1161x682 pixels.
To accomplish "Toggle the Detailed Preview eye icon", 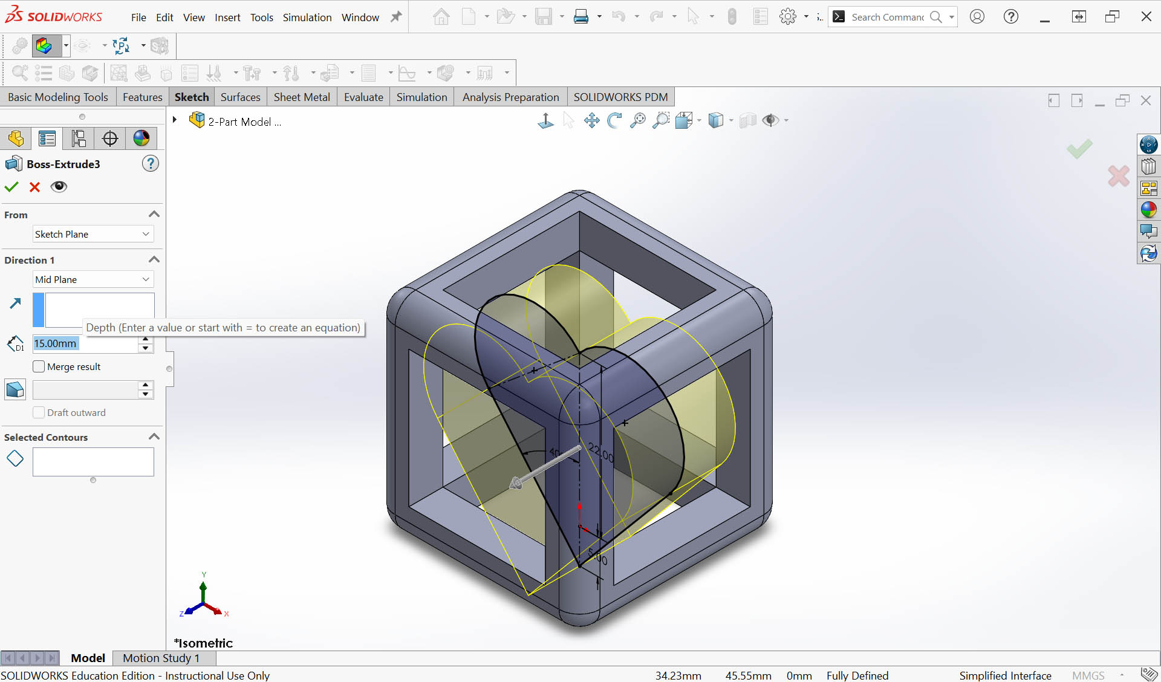I will [x=59, y=187].
